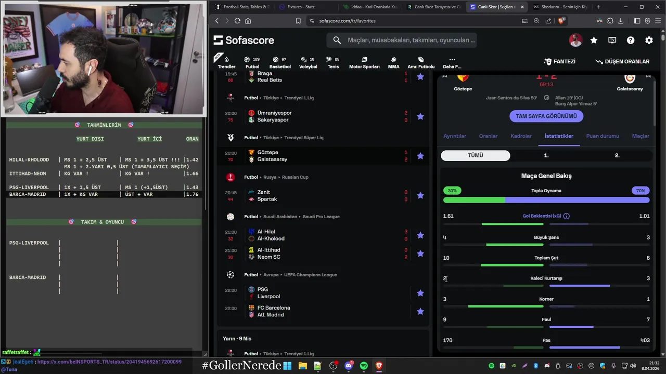The height and width of the screenshot is (374, 666).
Task: Open the Football Stats, Tables browser tab
Action: point(242,7)
